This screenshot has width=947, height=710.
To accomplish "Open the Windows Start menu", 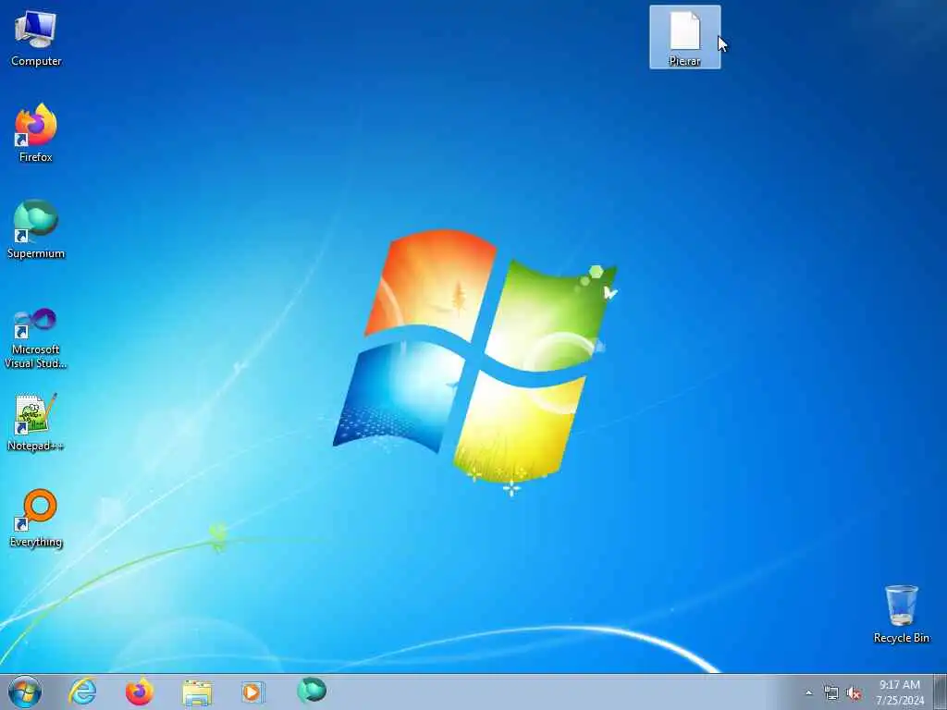I will [25, 692].
